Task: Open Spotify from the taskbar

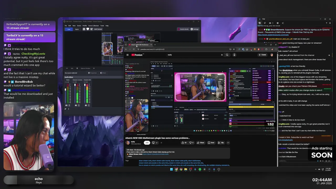Action: point(200,169)
